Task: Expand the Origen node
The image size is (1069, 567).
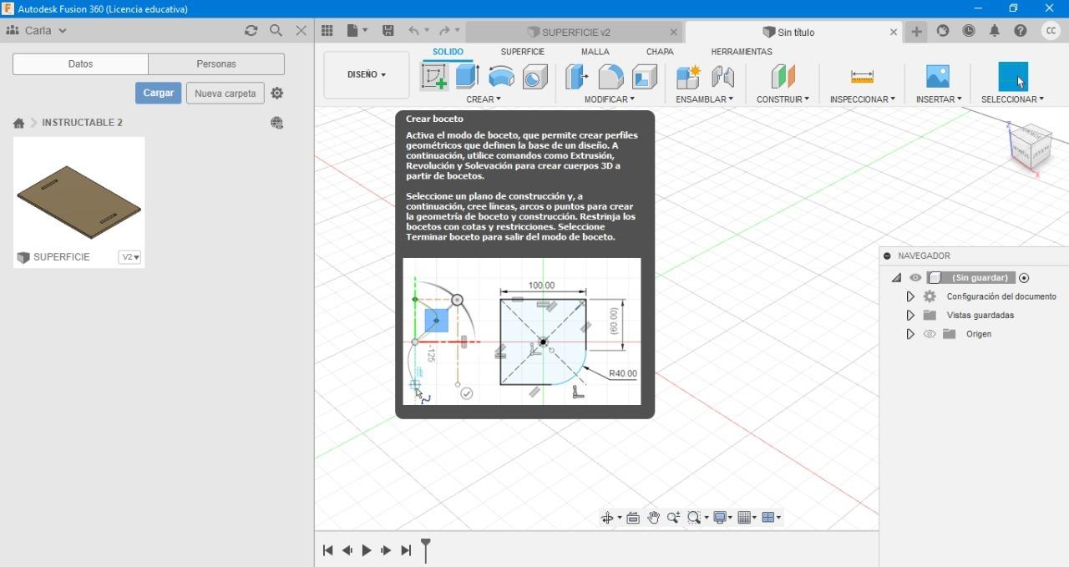Action: [x=910, y=334]
